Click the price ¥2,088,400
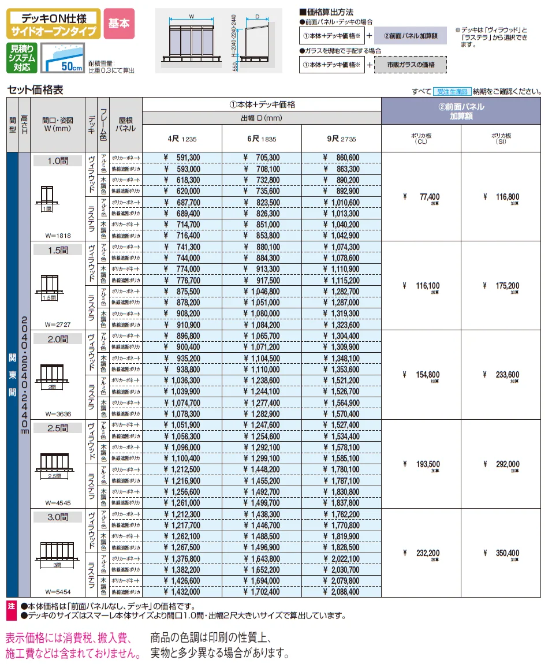 coord(341,592)
